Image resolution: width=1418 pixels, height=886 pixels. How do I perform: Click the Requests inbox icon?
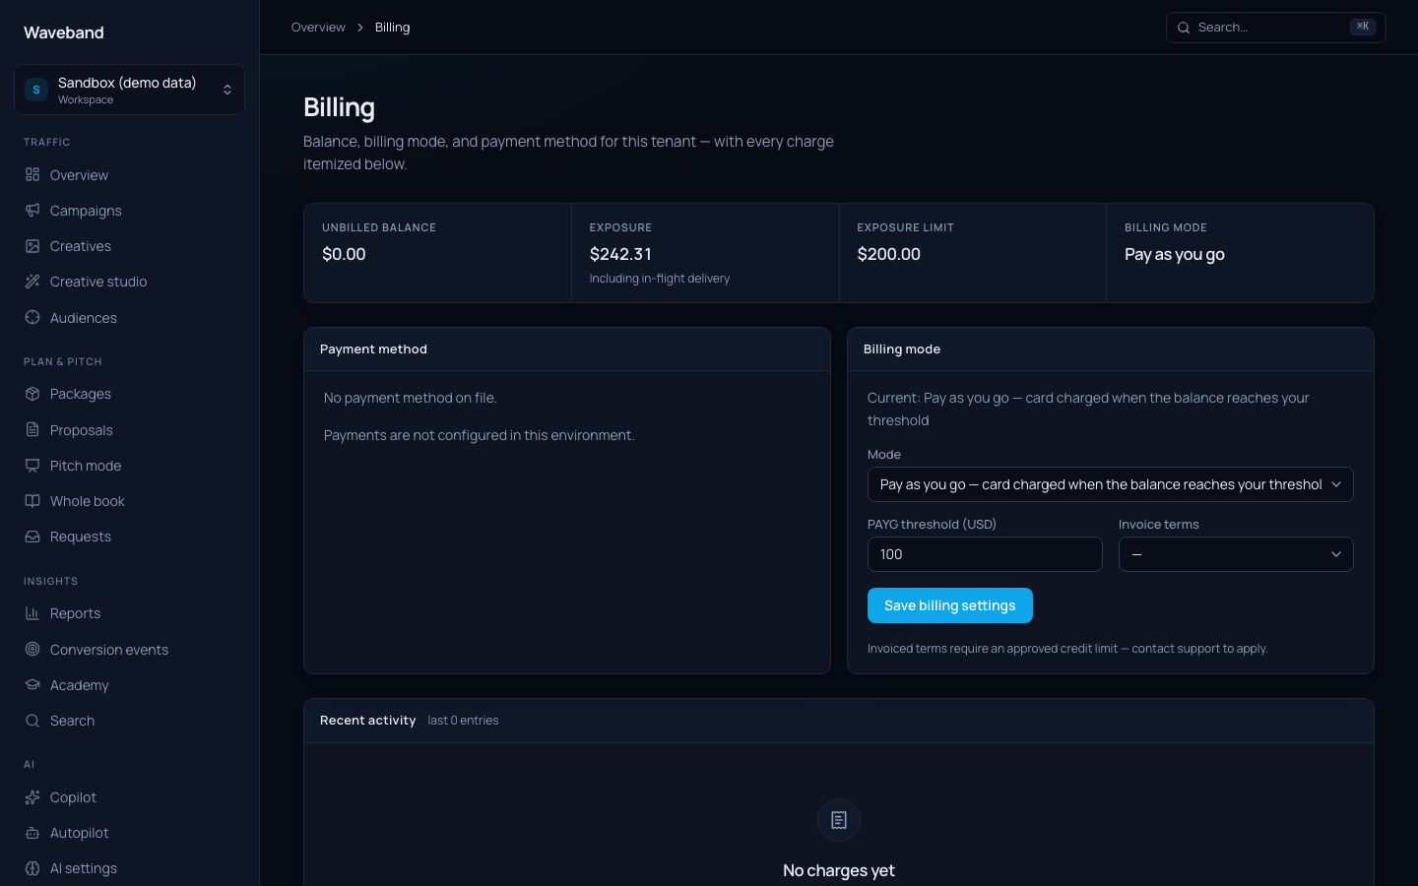coord(32,537)
